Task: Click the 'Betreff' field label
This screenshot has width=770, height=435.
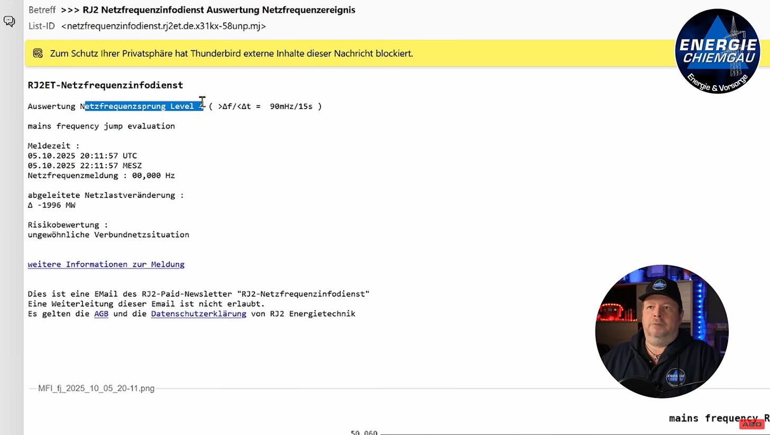Action: click(x=42, y=10)
